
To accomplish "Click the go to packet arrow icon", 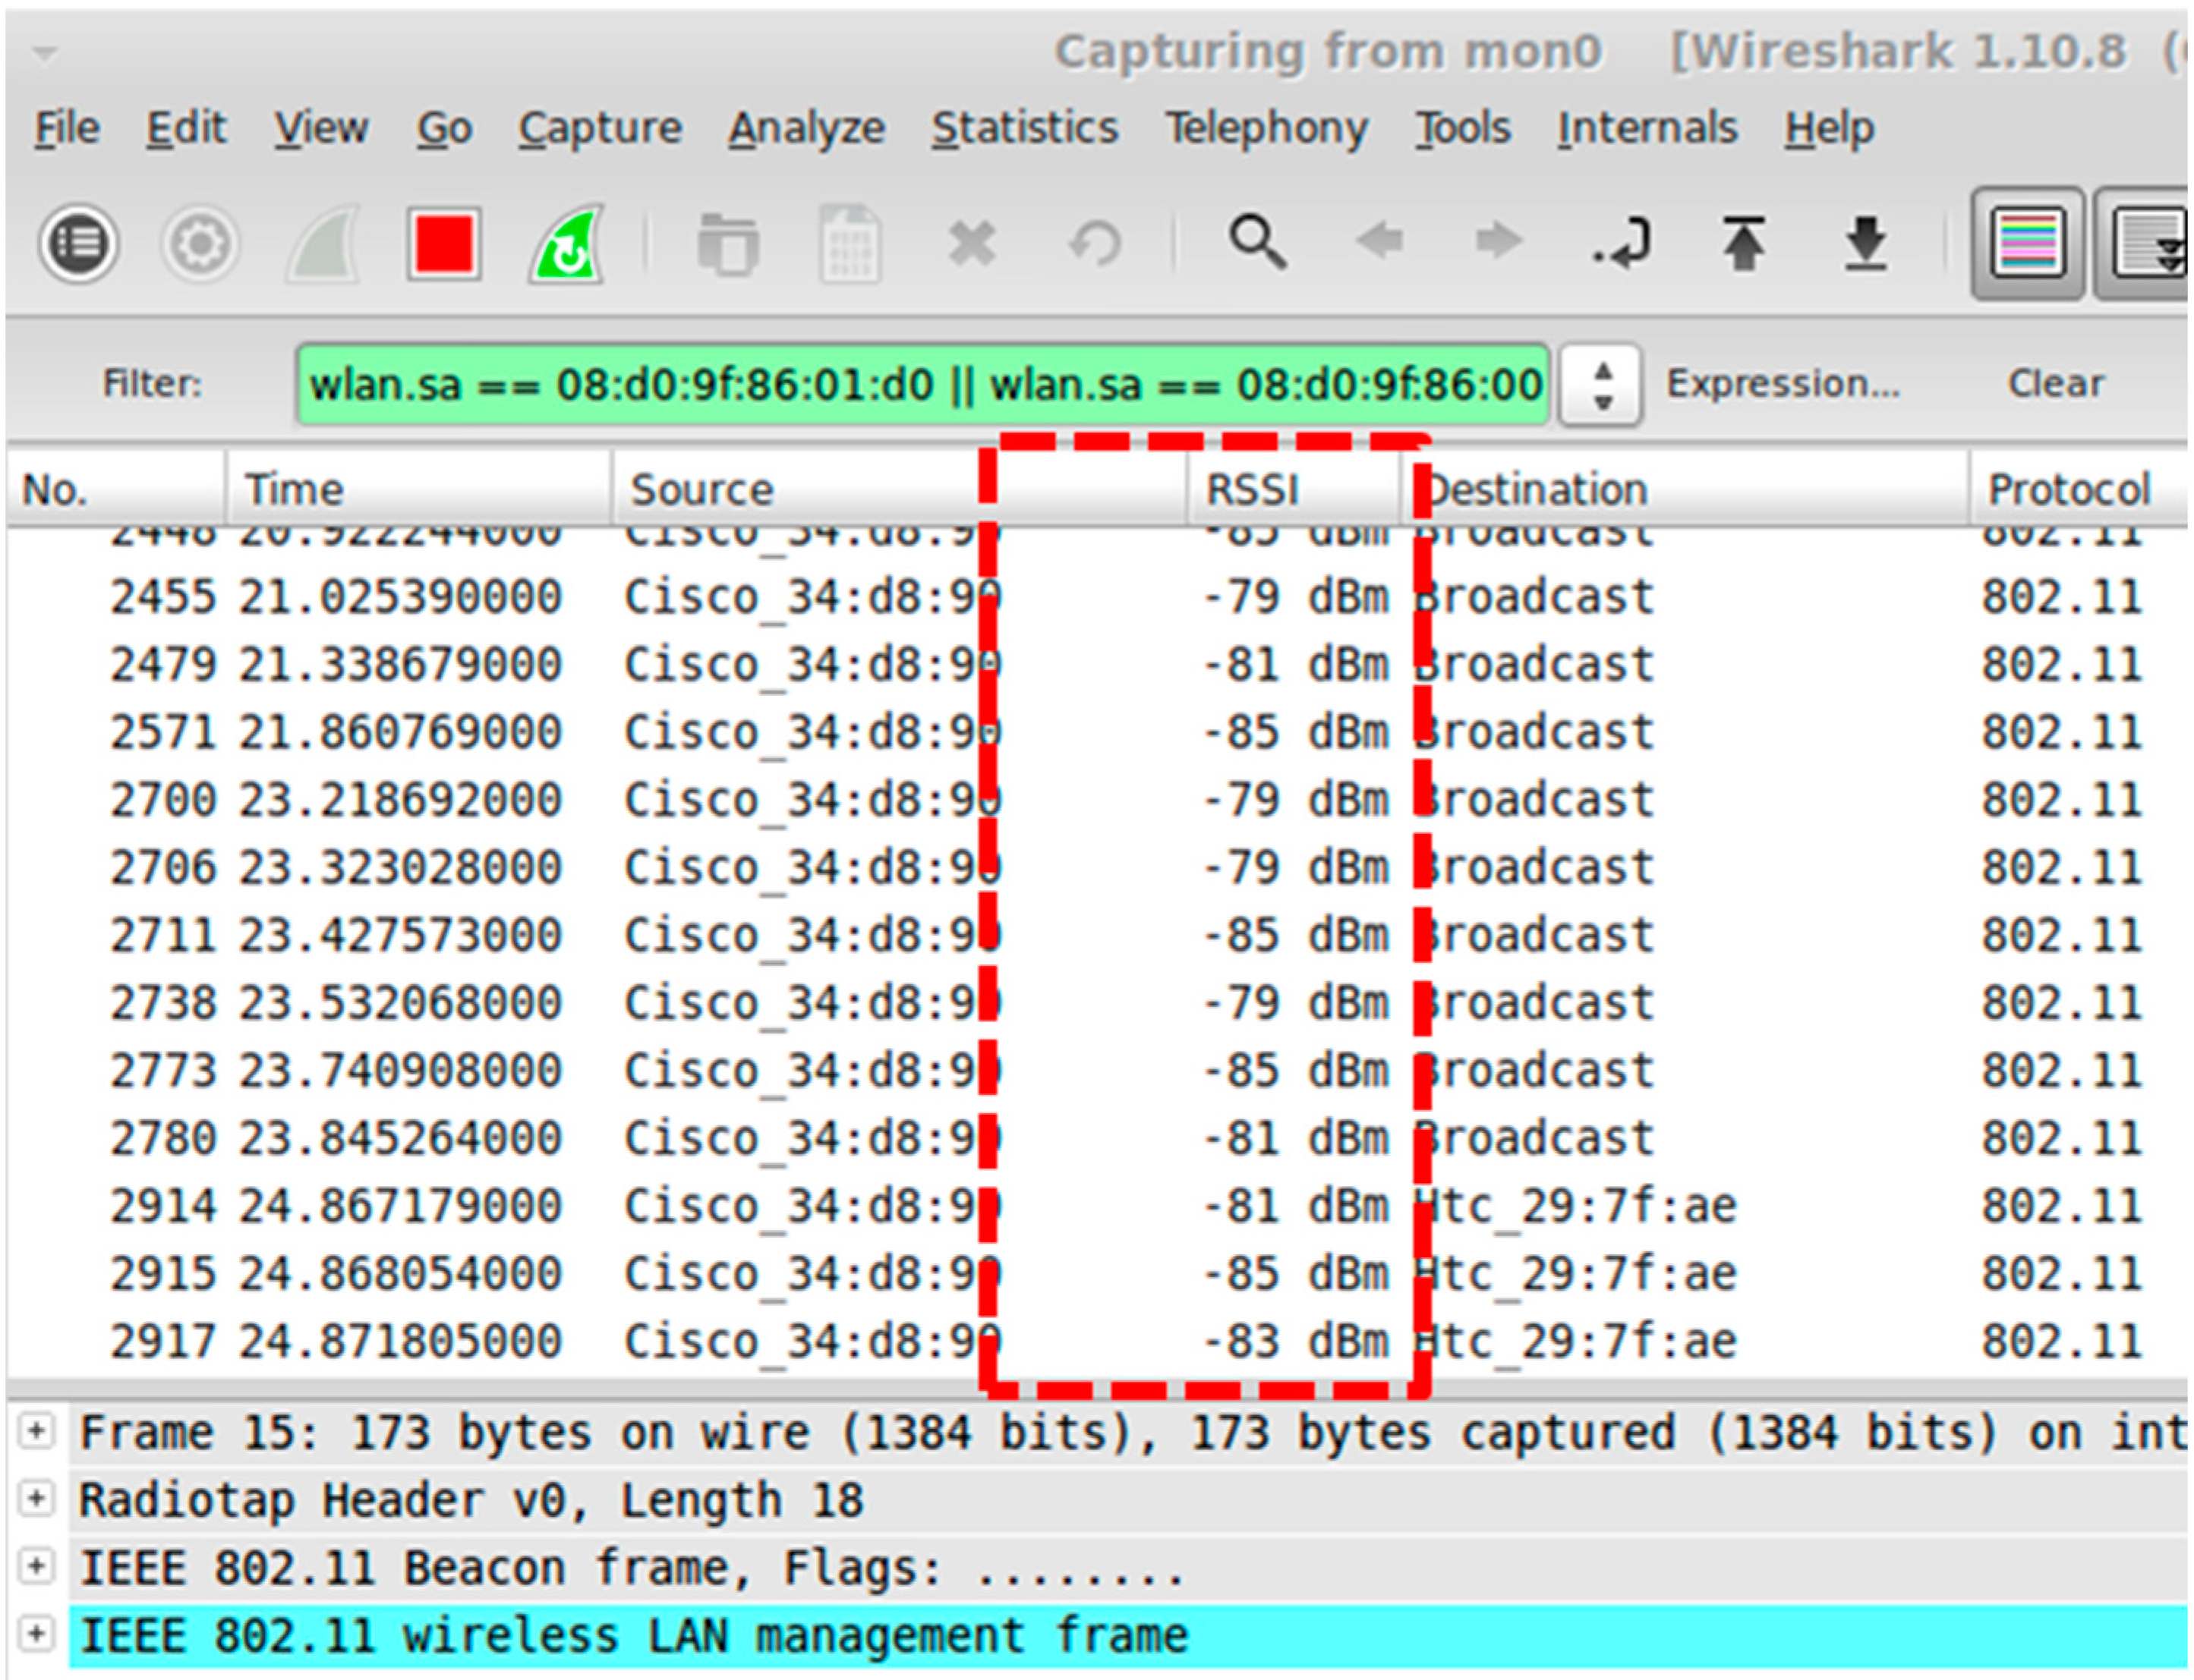I will (1623, 243).
